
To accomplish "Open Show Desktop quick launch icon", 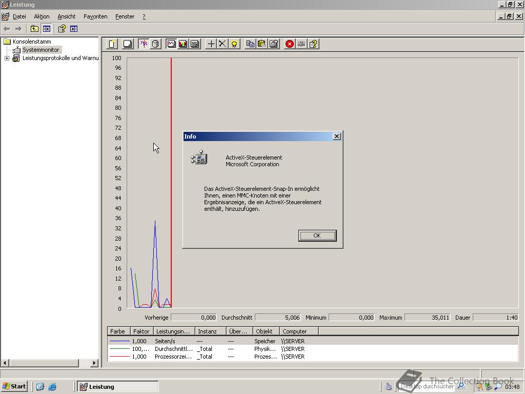I will 40,387.
